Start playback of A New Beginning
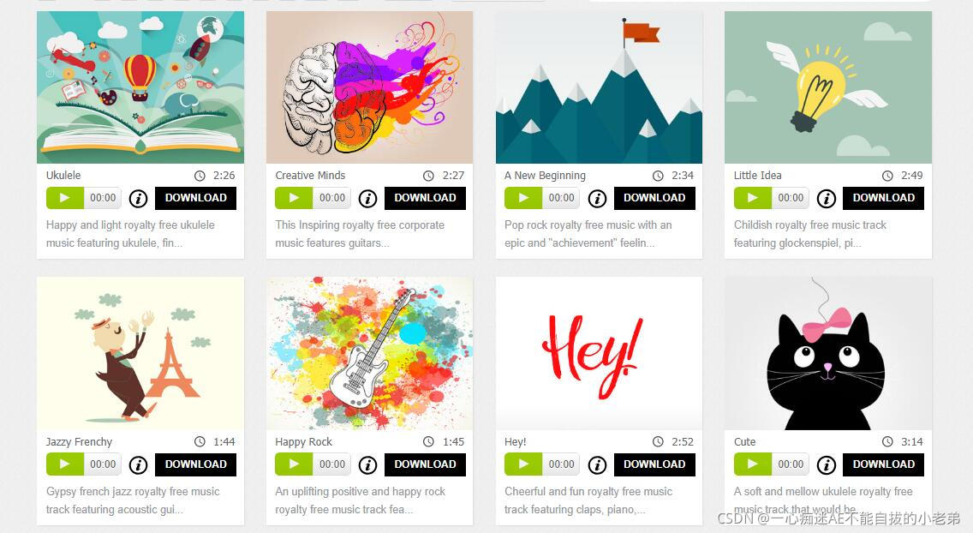Image resolution: width=973 pixels, height=533 pixels. pyautogui.click(x=523, y=198)
